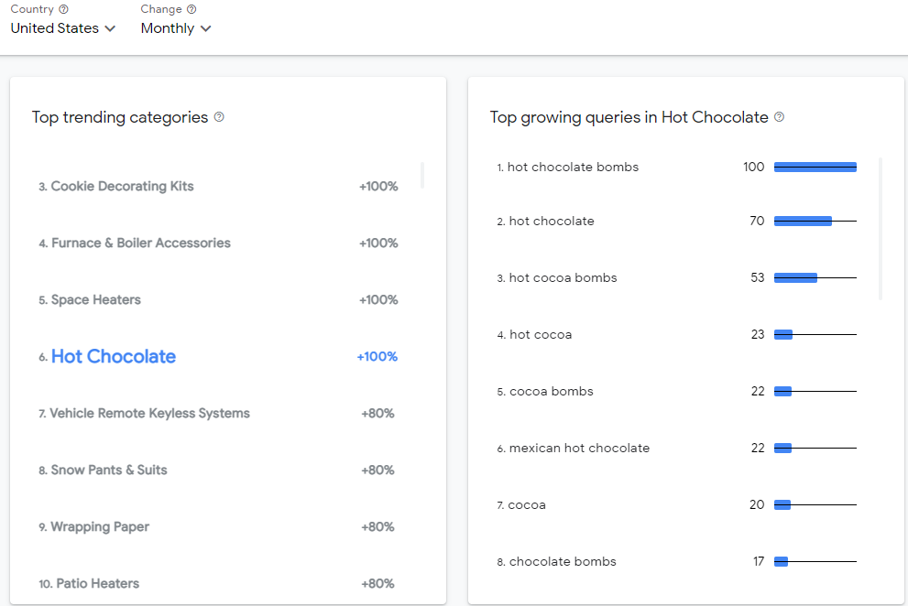
Task: Open help for Top trending categories
Action: [219, 117]
